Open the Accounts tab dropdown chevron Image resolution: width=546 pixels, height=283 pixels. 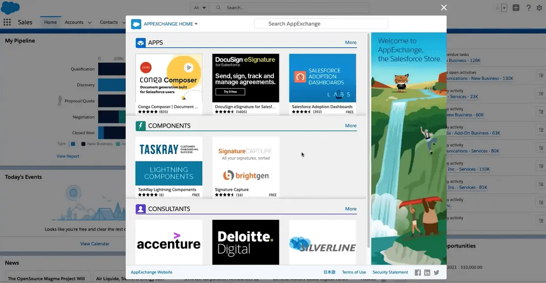coord(90,22)
